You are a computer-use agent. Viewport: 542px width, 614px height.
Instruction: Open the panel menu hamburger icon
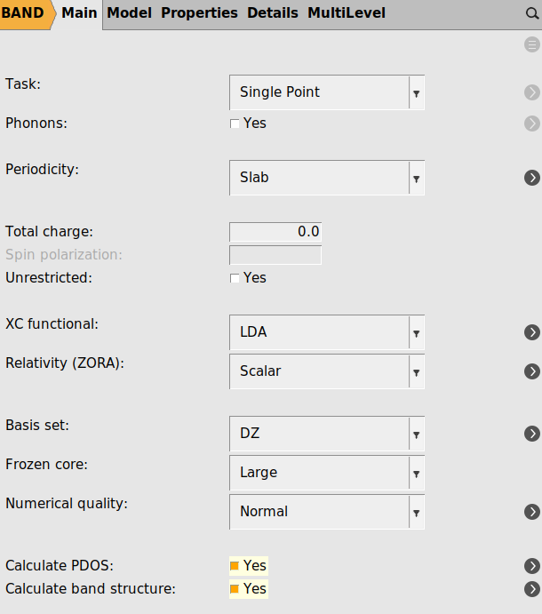tap(532, 44)
